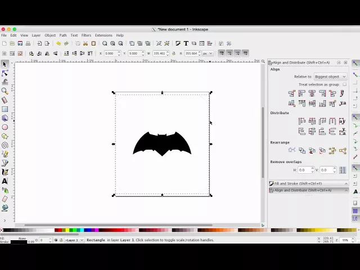
Task: Click the Remove overlaps apply icon
Action: click(x=343, y=170)
